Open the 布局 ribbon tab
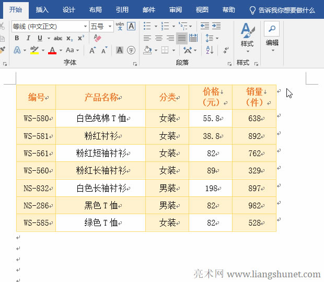Screen dimensions: 324x282 (95, 10)
